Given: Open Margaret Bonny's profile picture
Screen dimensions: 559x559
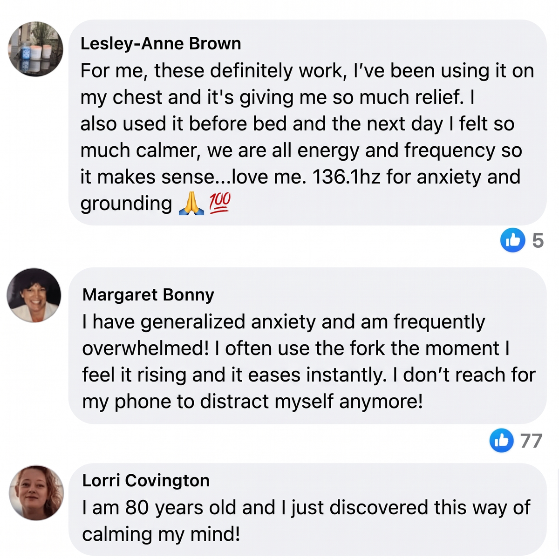Looking at the screenshot, I should pyautogui.click(x=34, y=295).
